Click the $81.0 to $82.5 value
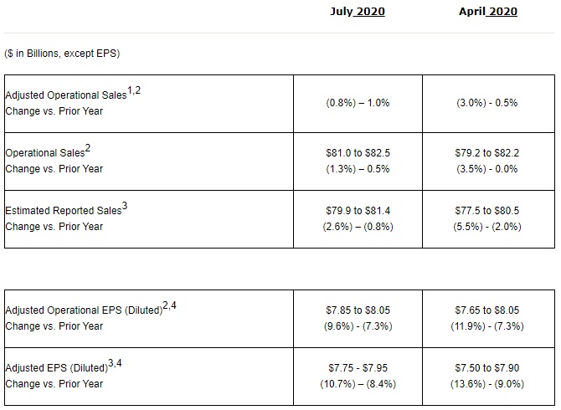 point(358,154)
